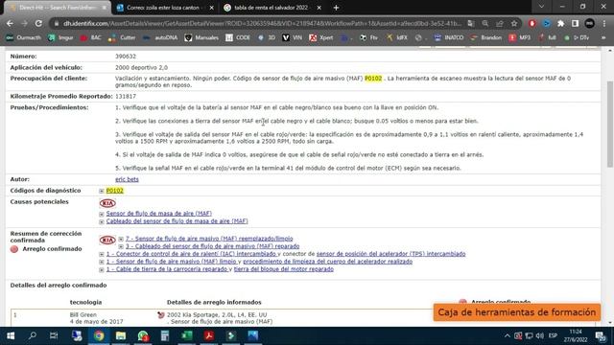Close the tabla de renta tab

point(319,8)
